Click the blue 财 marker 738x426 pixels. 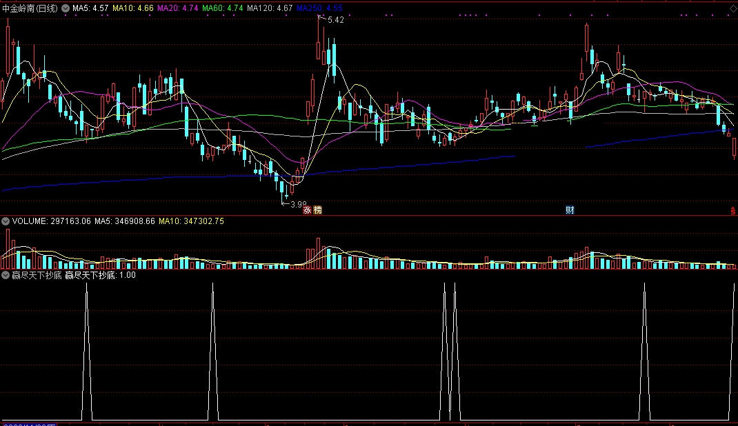pyautogui.click(x=570, y=210)
